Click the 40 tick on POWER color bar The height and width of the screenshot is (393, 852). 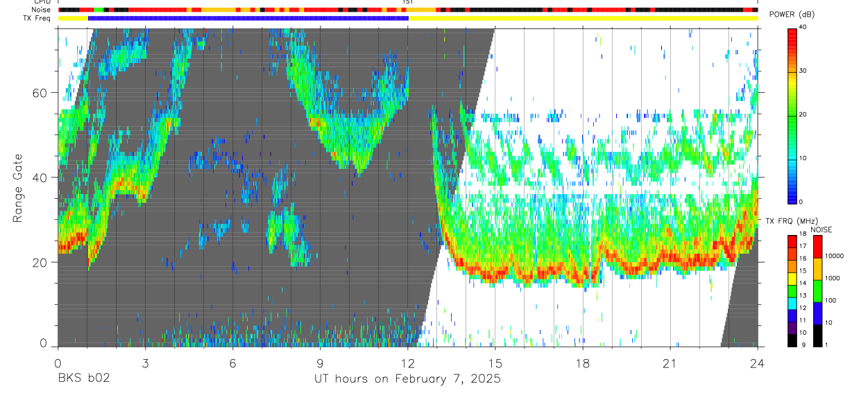pyautogui.click(x=804, y=28)
